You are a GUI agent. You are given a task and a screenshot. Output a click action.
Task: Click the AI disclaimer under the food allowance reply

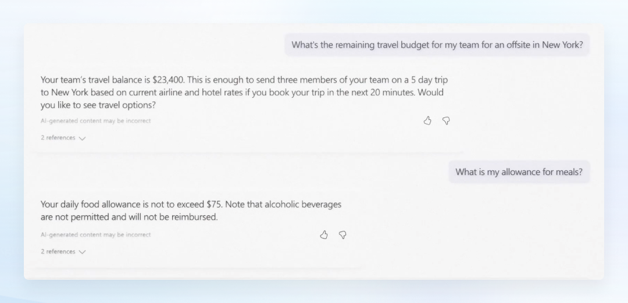(96, 234)
